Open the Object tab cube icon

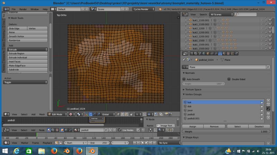click(208, 54)
